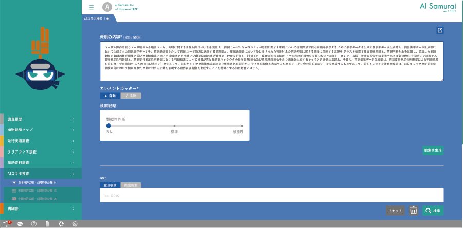This screenshot has width=463, height=228.
Task: Open settings gear icon in bottom bar
Action: (75, 224)
